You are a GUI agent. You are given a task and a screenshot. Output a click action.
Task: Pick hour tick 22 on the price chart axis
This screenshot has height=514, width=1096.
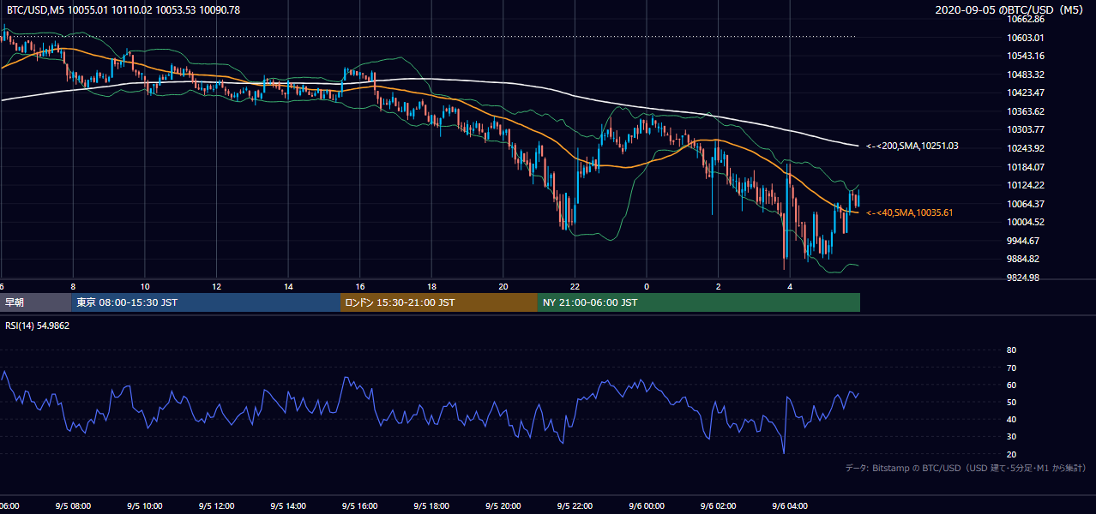click(575, 286)
